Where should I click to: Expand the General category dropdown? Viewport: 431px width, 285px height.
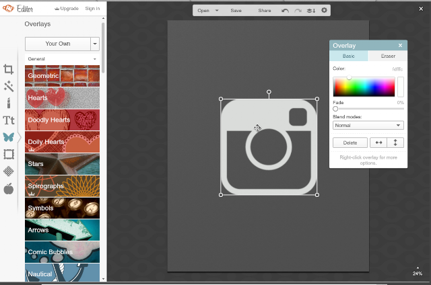point(95,59)
